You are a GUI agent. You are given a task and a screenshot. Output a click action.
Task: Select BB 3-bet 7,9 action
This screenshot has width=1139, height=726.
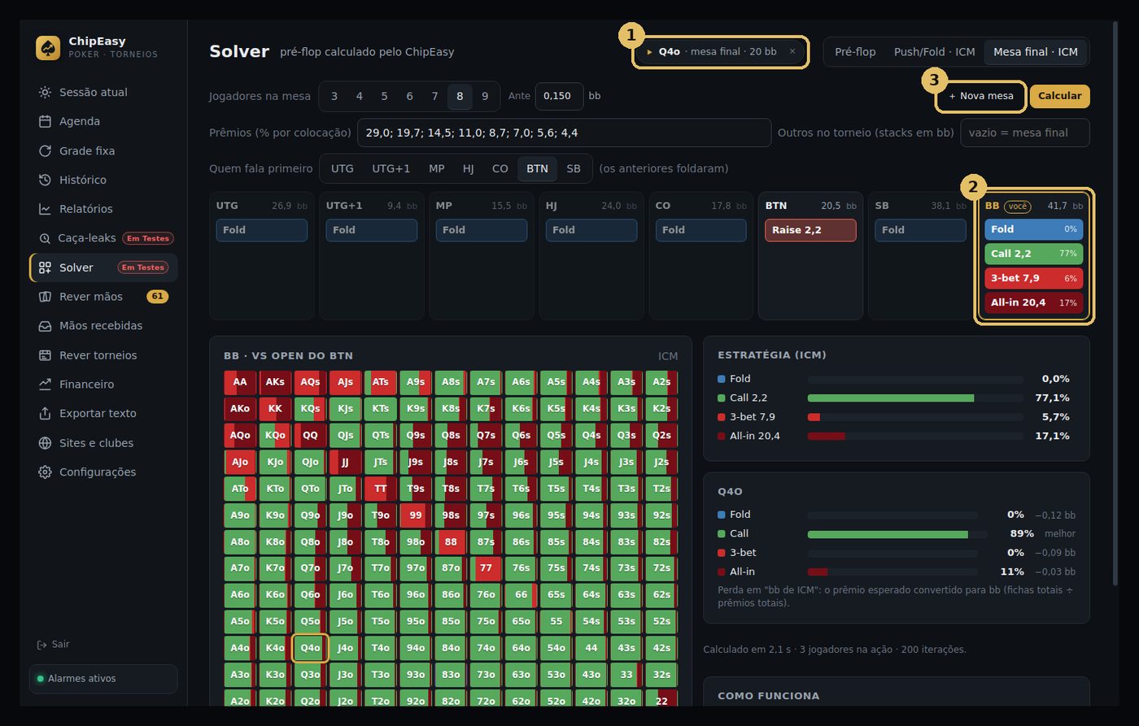pos(1033,278)
